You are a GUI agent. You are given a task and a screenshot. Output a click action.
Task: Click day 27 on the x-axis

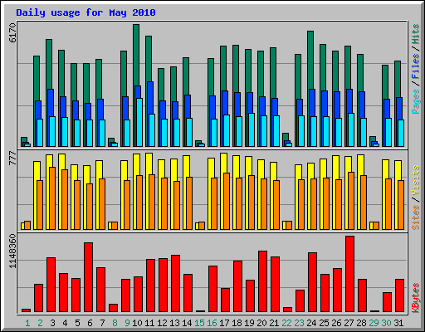(349, 323)
